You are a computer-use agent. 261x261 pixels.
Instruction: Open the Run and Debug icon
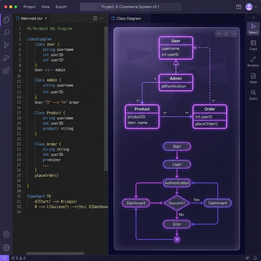(6, 58)
